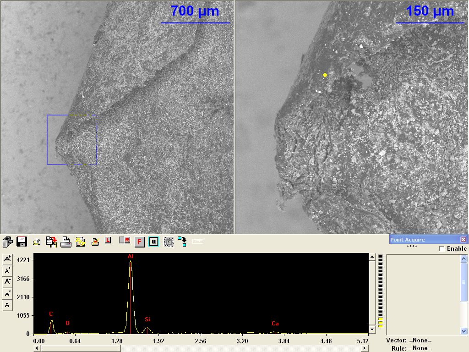
Task: Click the pause button with cyan border
Action: click(x=153, y=242)
